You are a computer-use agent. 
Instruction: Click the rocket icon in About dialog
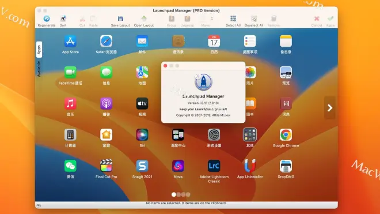203,82
